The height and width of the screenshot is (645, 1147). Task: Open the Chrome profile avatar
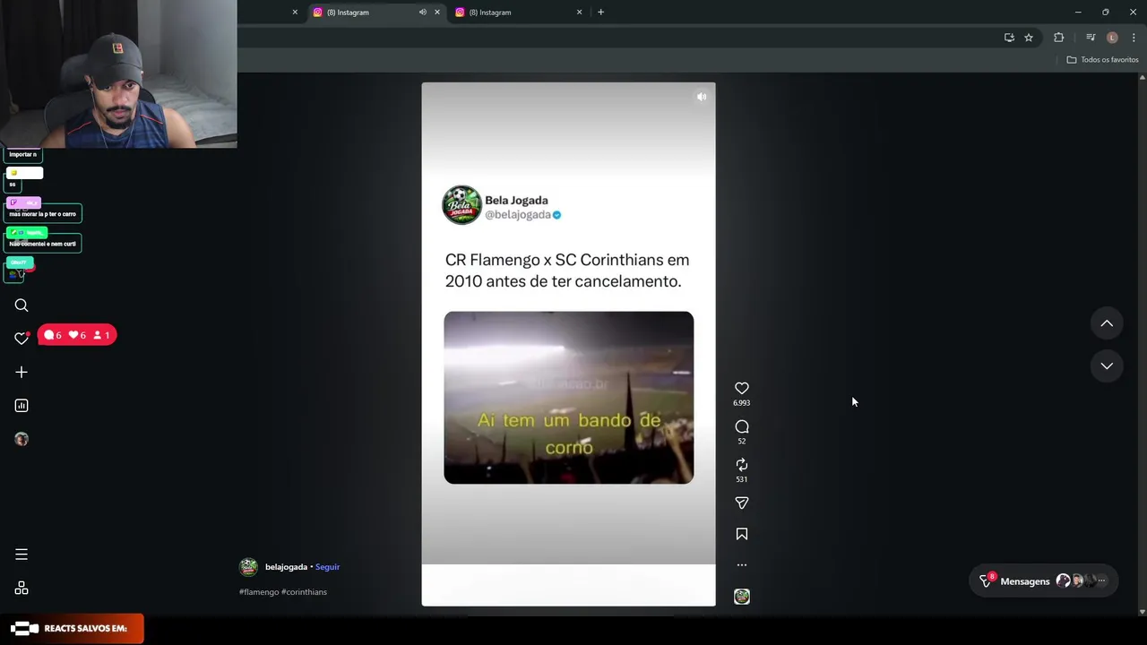coord(1112,38)
